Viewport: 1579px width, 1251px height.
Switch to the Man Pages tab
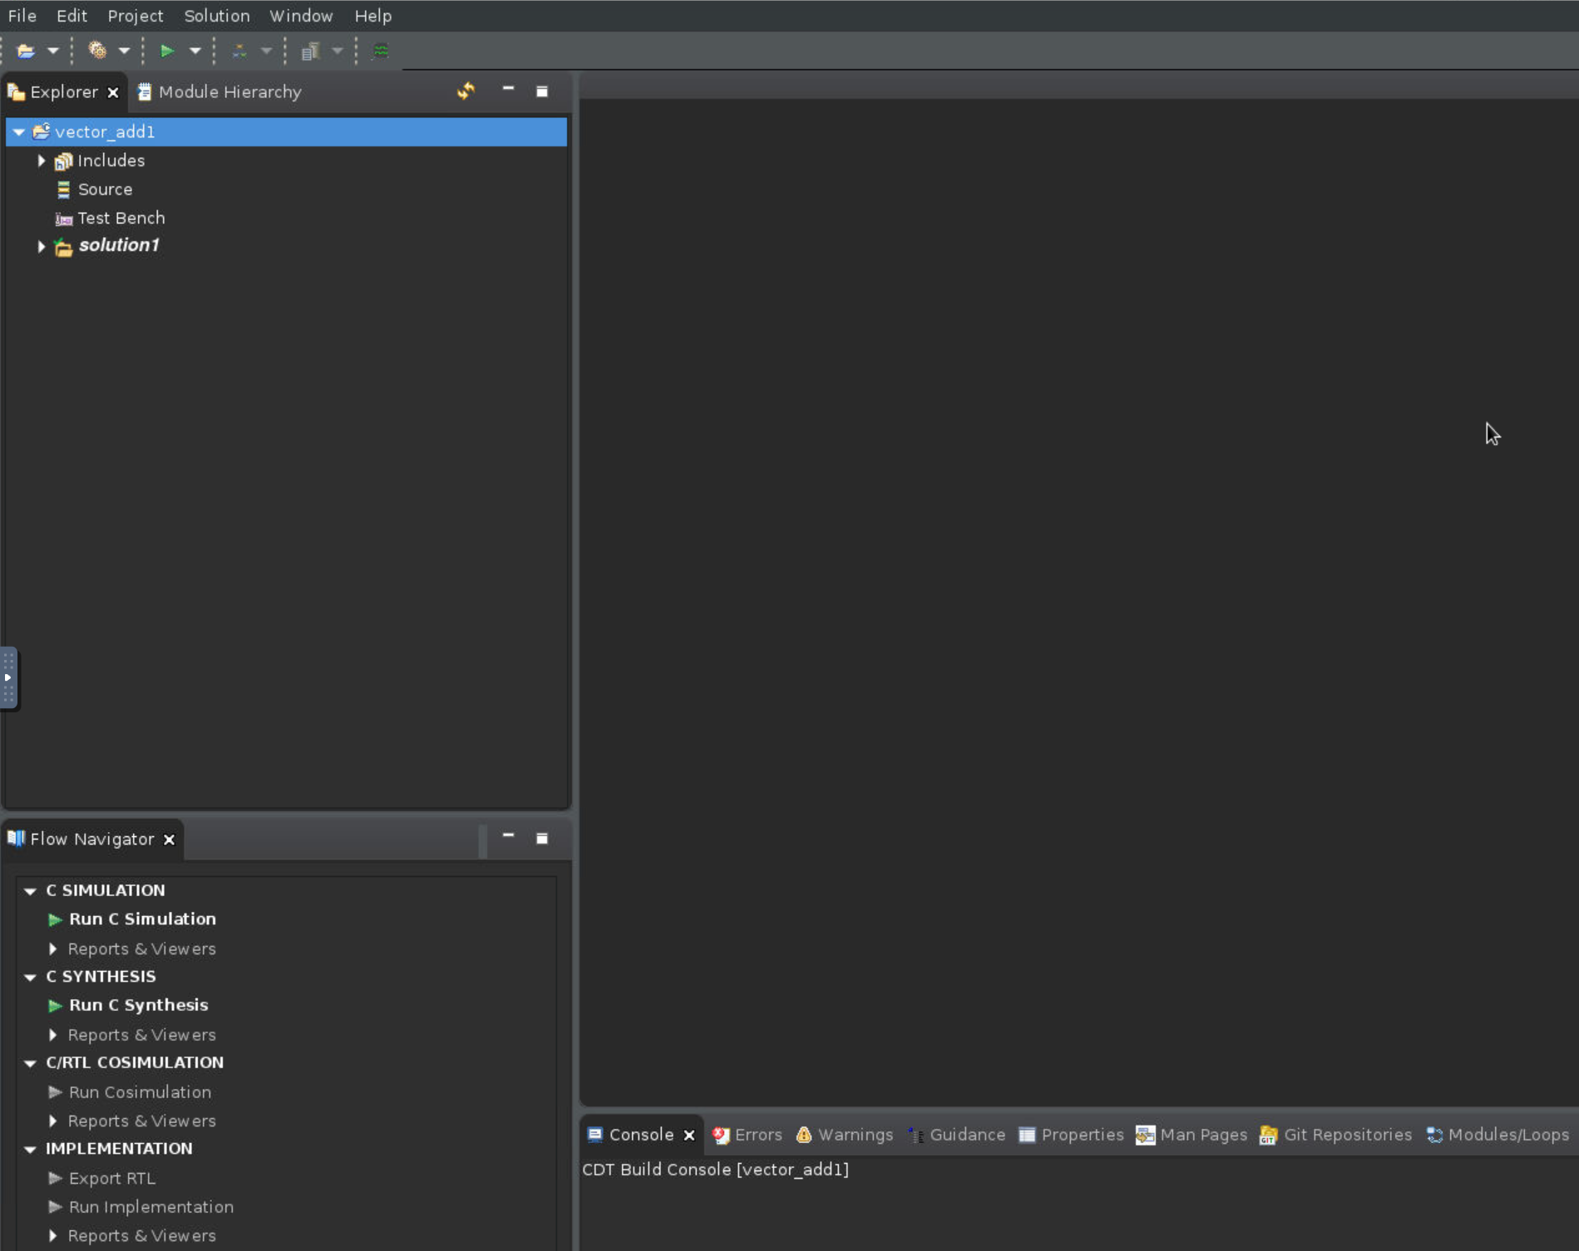1192,1135
